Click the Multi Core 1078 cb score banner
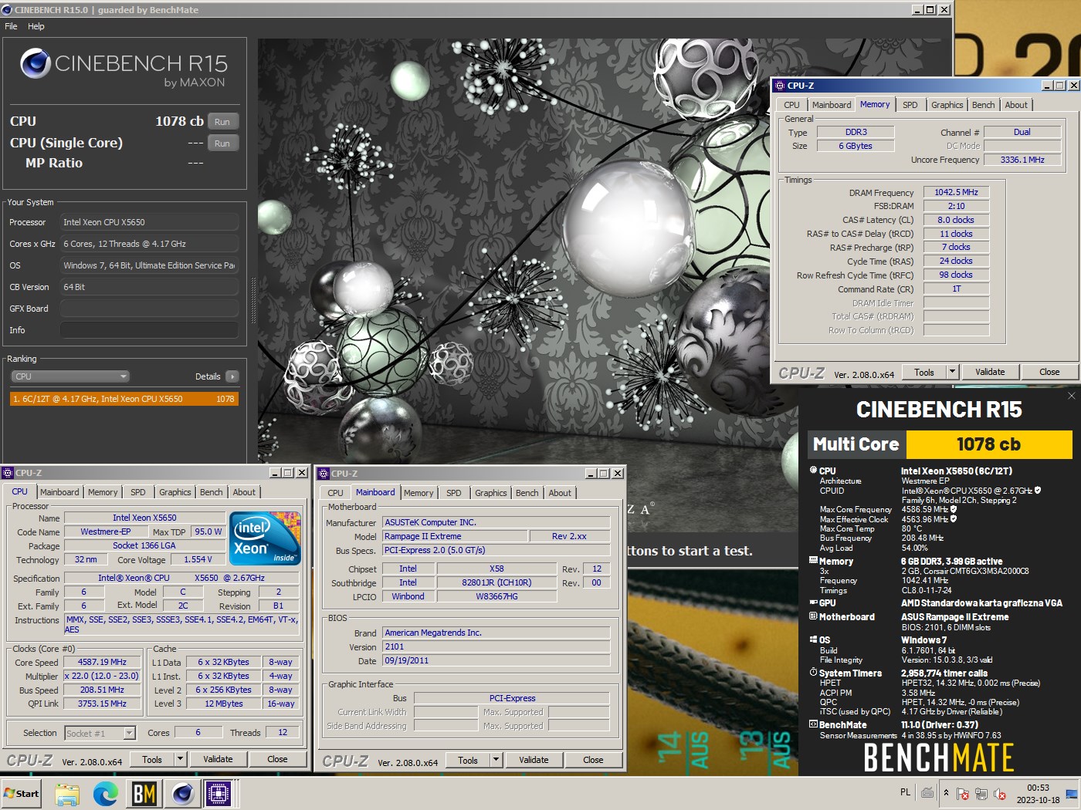Image resolution: width=1081 pixels, height=810 pixels. click(940, 444)
